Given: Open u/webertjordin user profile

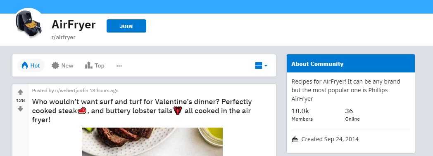Looking at the screenshot, I should (71, 91).
